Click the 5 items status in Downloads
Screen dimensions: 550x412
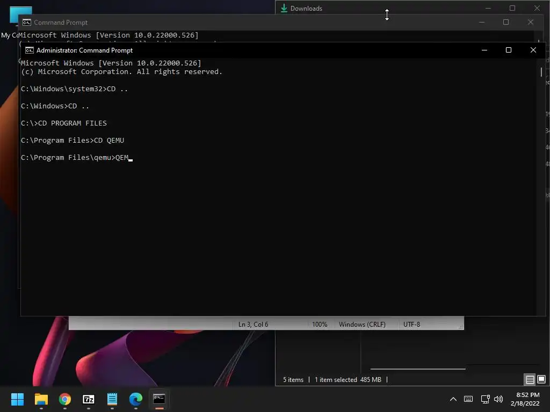point(293,380)
